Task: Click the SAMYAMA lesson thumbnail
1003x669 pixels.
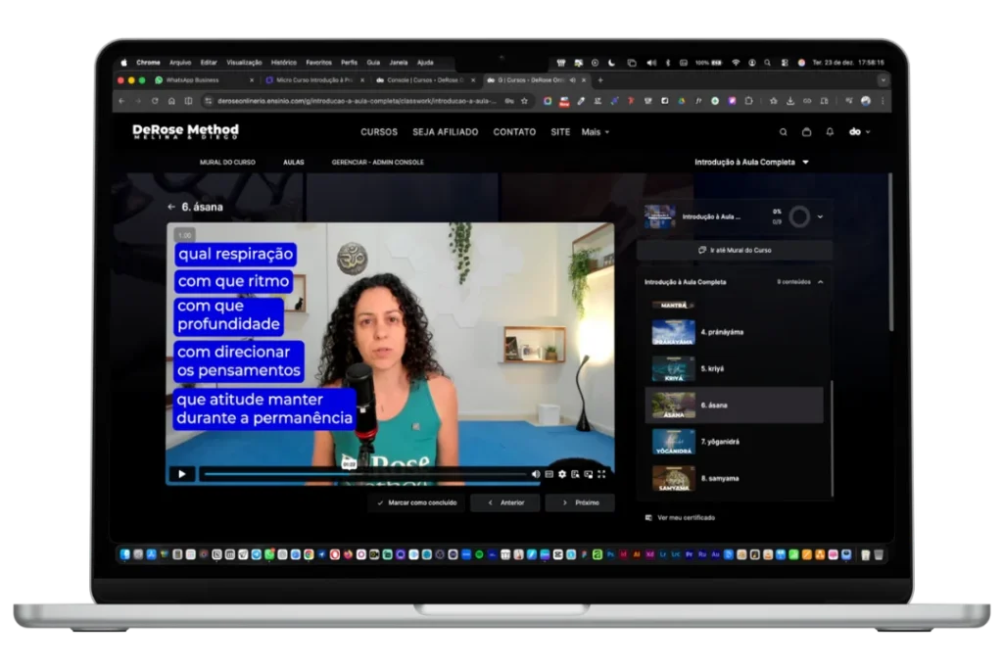Action: pyautogui.click(x=673, y=478)
